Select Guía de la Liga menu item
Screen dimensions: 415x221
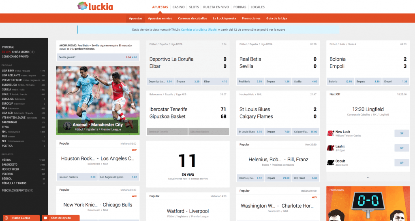[276, 18]
